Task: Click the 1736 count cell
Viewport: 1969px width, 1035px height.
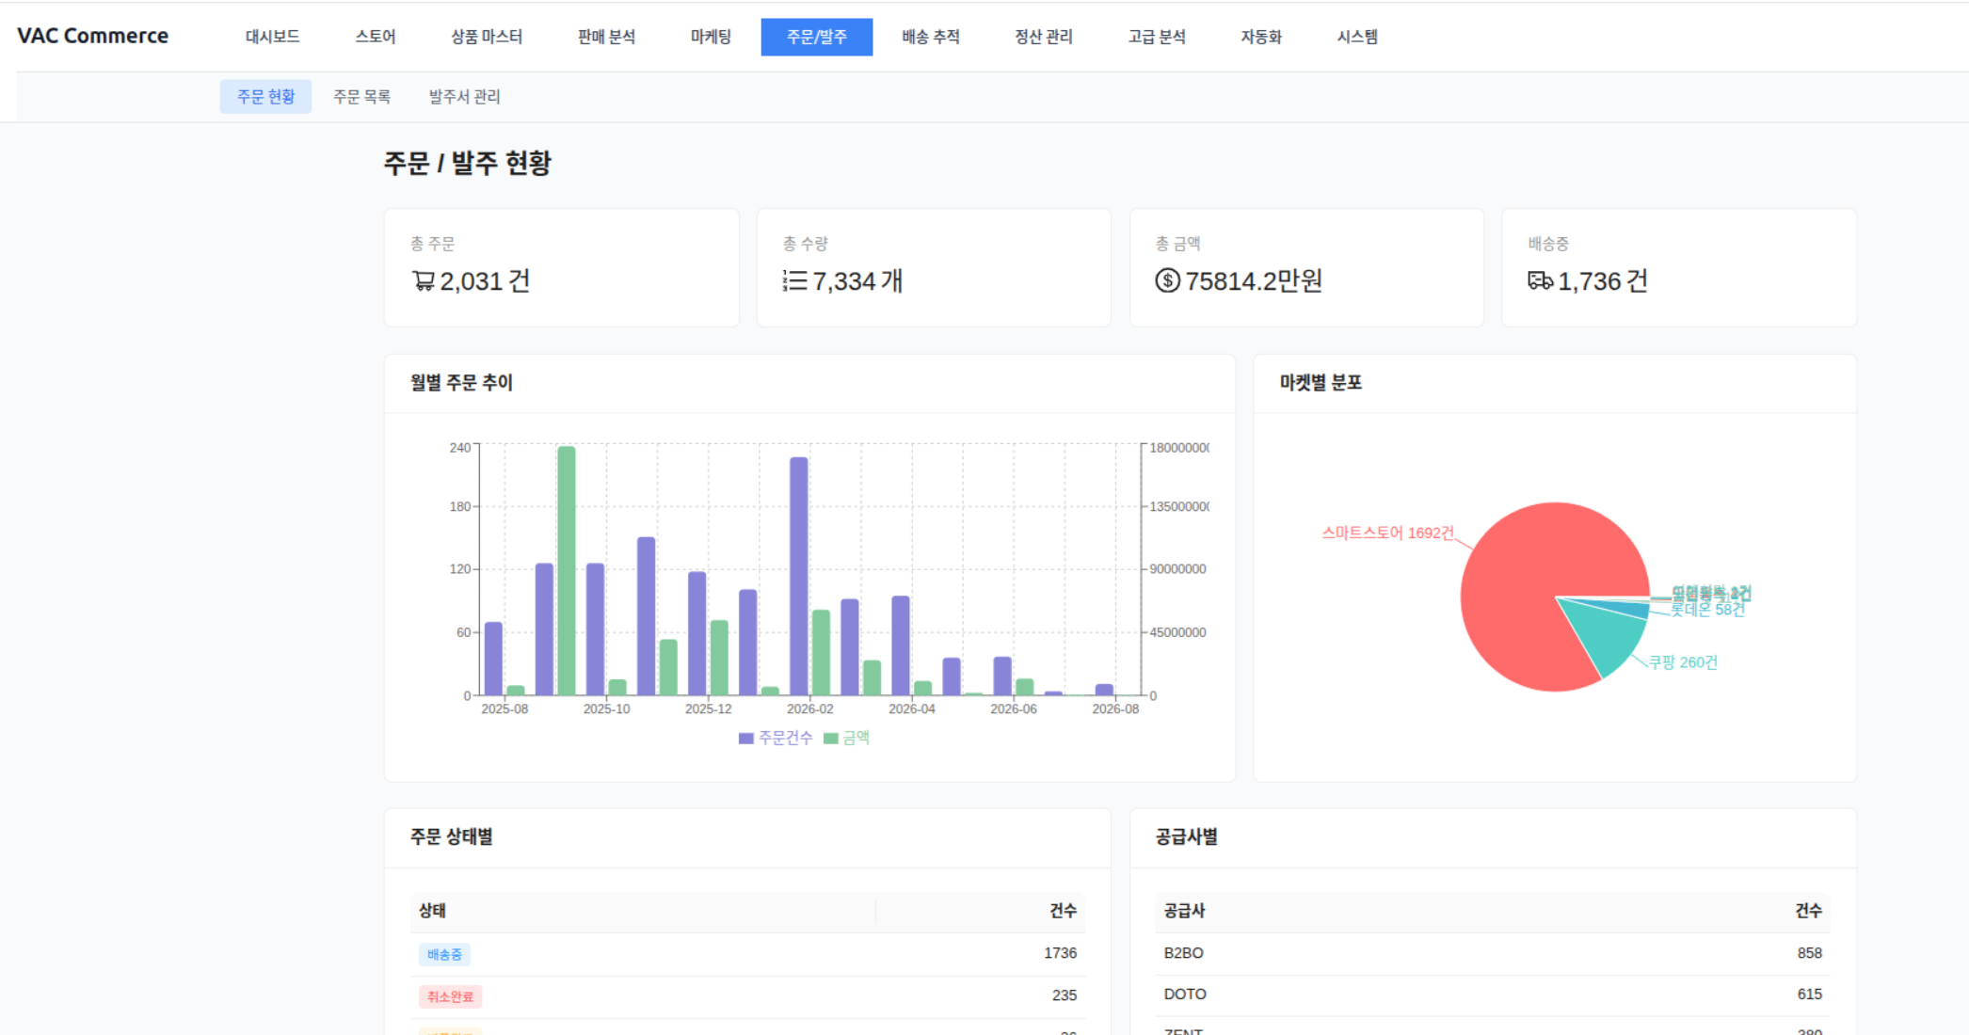Action: [x=1060, y=953]
